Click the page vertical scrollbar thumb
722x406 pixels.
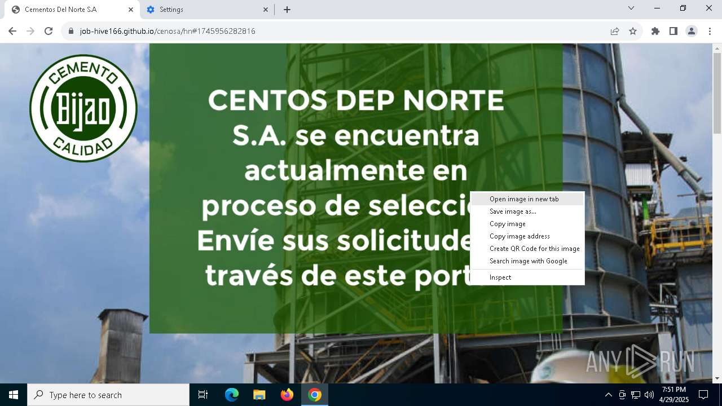717,94
